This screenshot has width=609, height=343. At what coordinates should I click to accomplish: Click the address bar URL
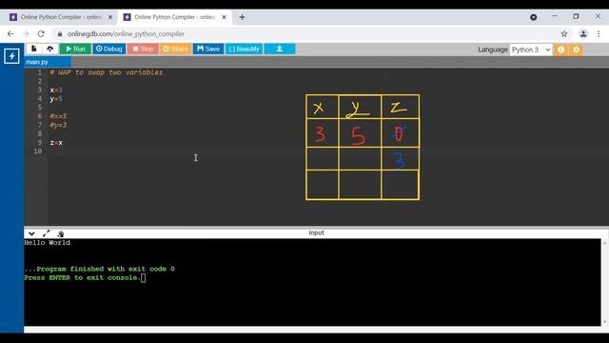tap(126, 34)
